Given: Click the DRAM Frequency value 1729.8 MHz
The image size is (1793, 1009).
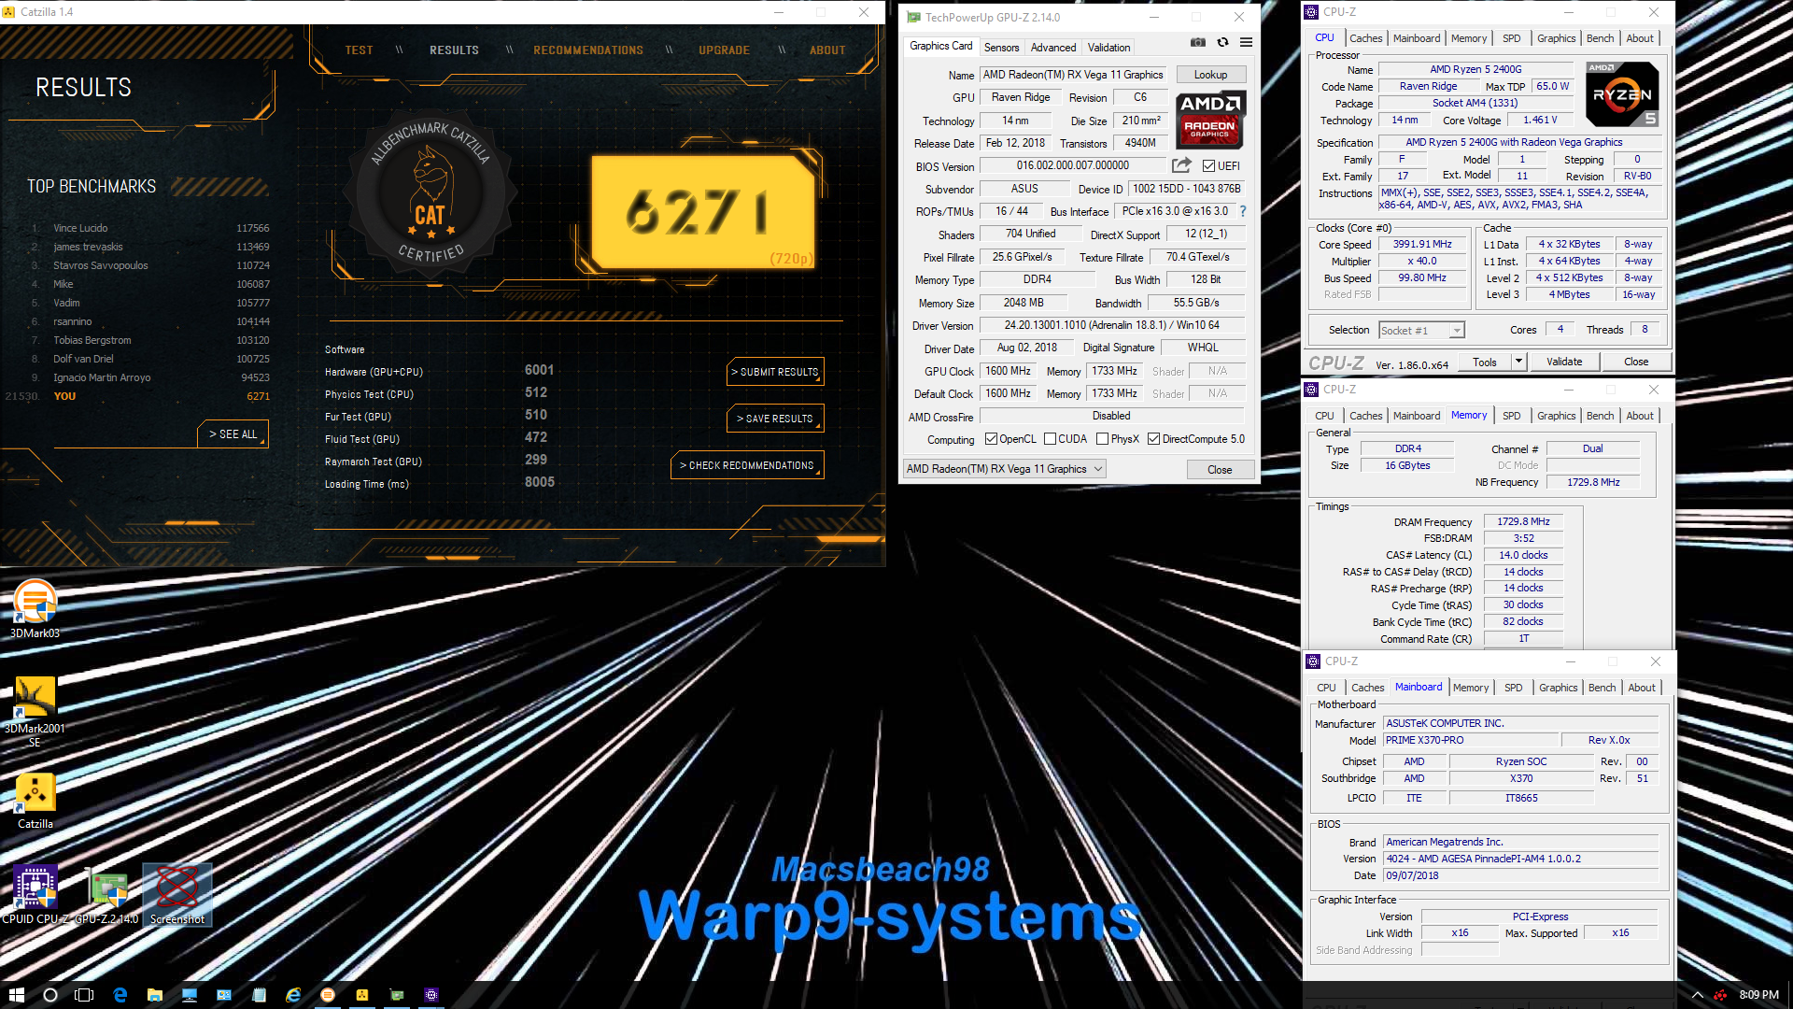Looking at the screenshot, I should tap(1523, 521).
